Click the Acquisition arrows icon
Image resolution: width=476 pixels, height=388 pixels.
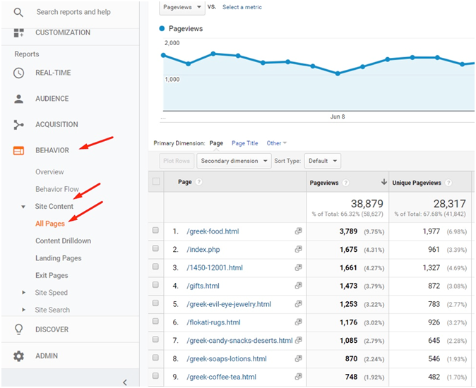(18, 125)
